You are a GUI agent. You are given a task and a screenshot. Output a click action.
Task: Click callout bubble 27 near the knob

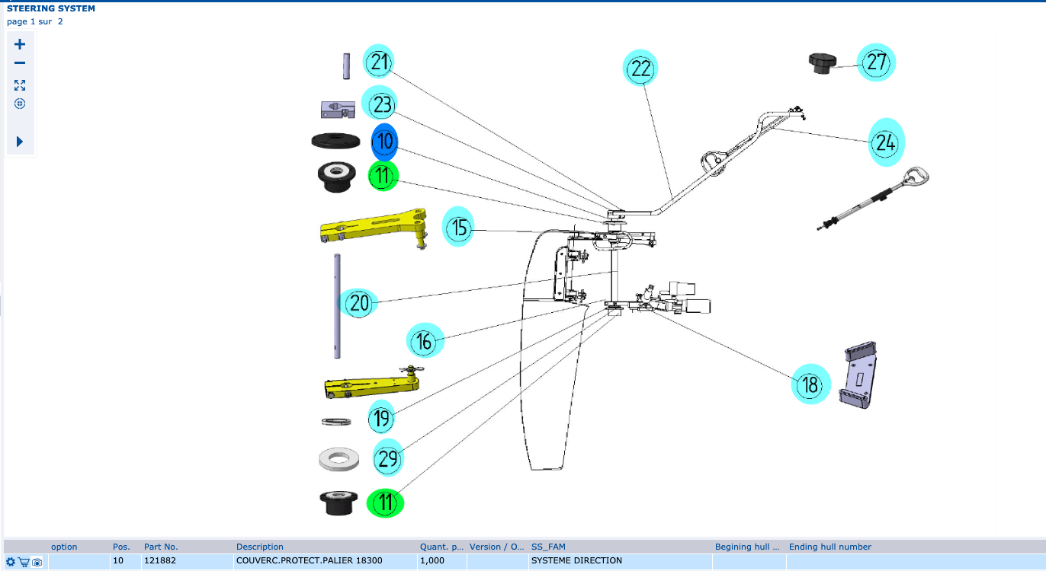coord(876,62)
